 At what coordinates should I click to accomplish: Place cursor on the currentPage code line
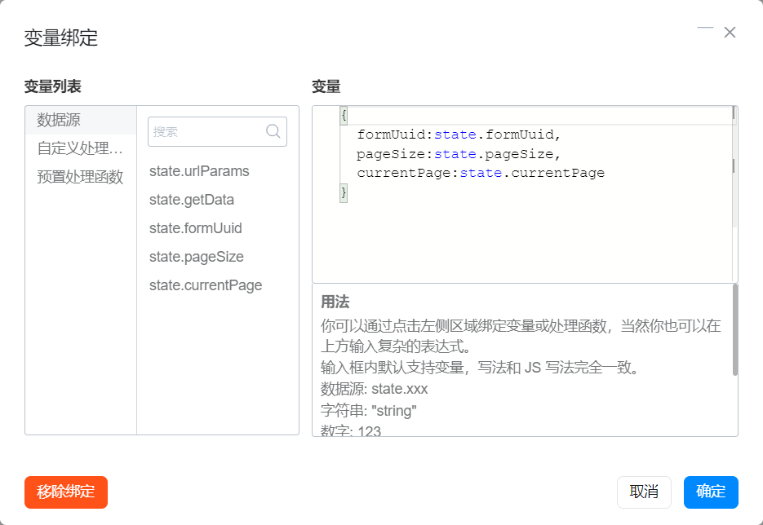pos(481,173)
